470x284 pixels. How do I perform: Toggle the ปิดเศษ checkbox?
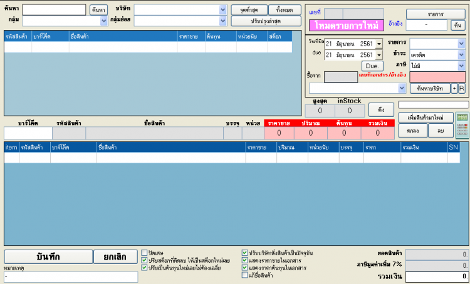click(x=144, y=253)
